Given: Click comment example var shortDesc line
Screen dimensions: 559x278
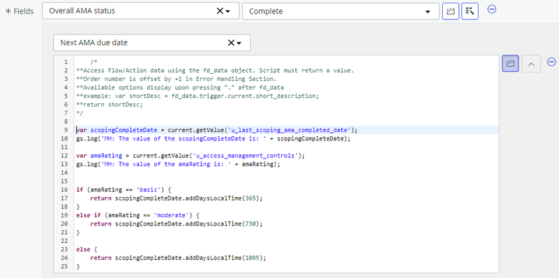Looking at the screenshot, I should pyautogui.click(x=197, y=96).
